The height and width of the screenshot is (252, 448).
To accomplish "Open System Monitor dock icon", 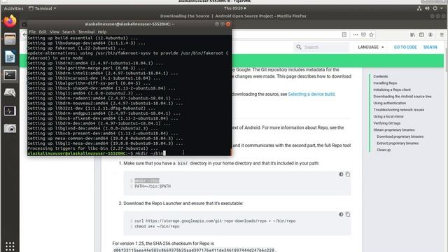I will click(x=10, y=111).
